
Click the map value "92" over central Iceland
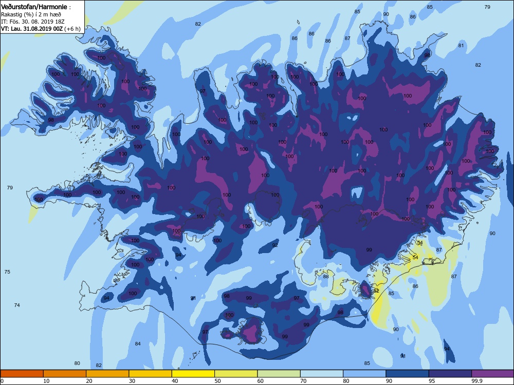click(275, 245)
